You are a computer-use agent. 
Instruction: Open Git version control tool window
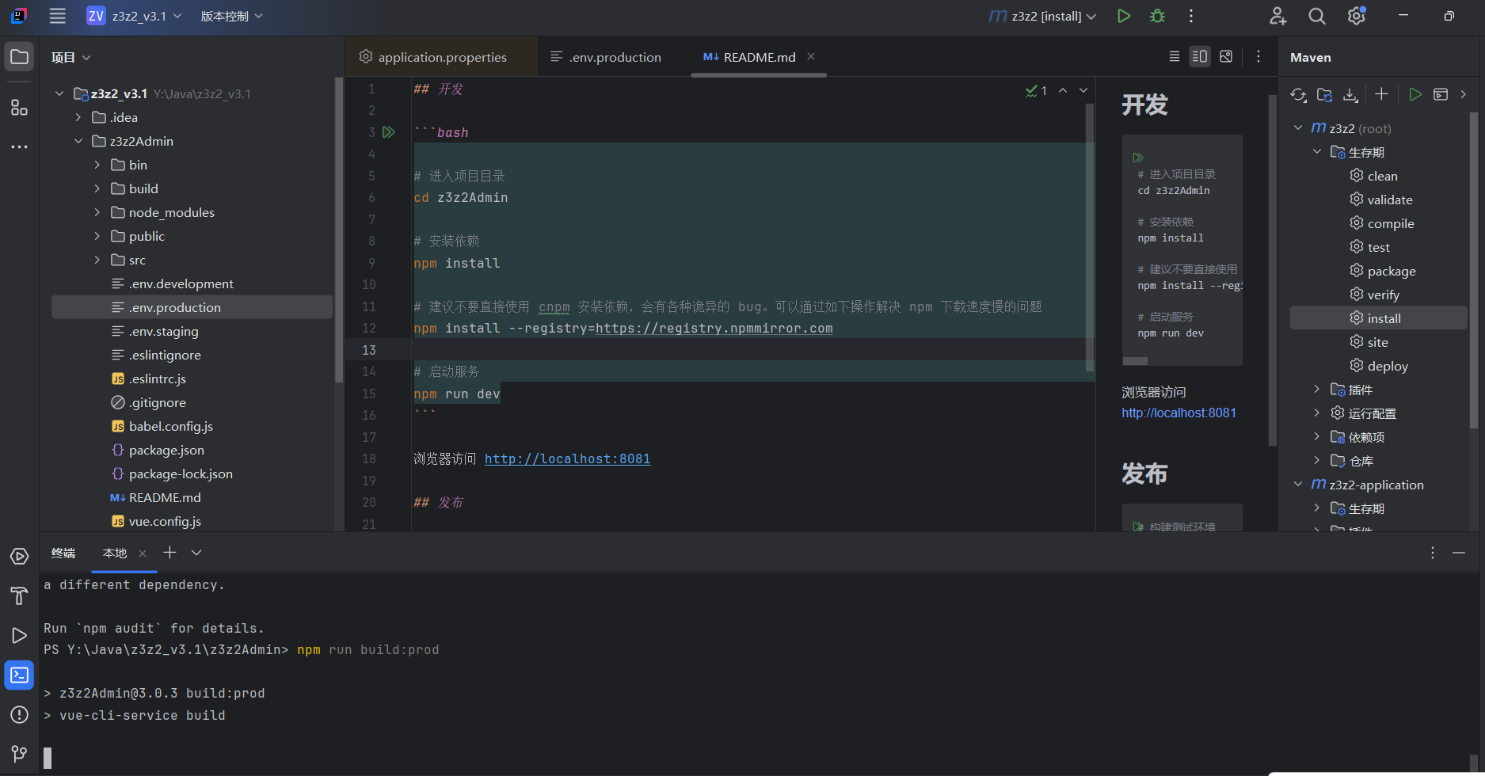coord(19,754)
